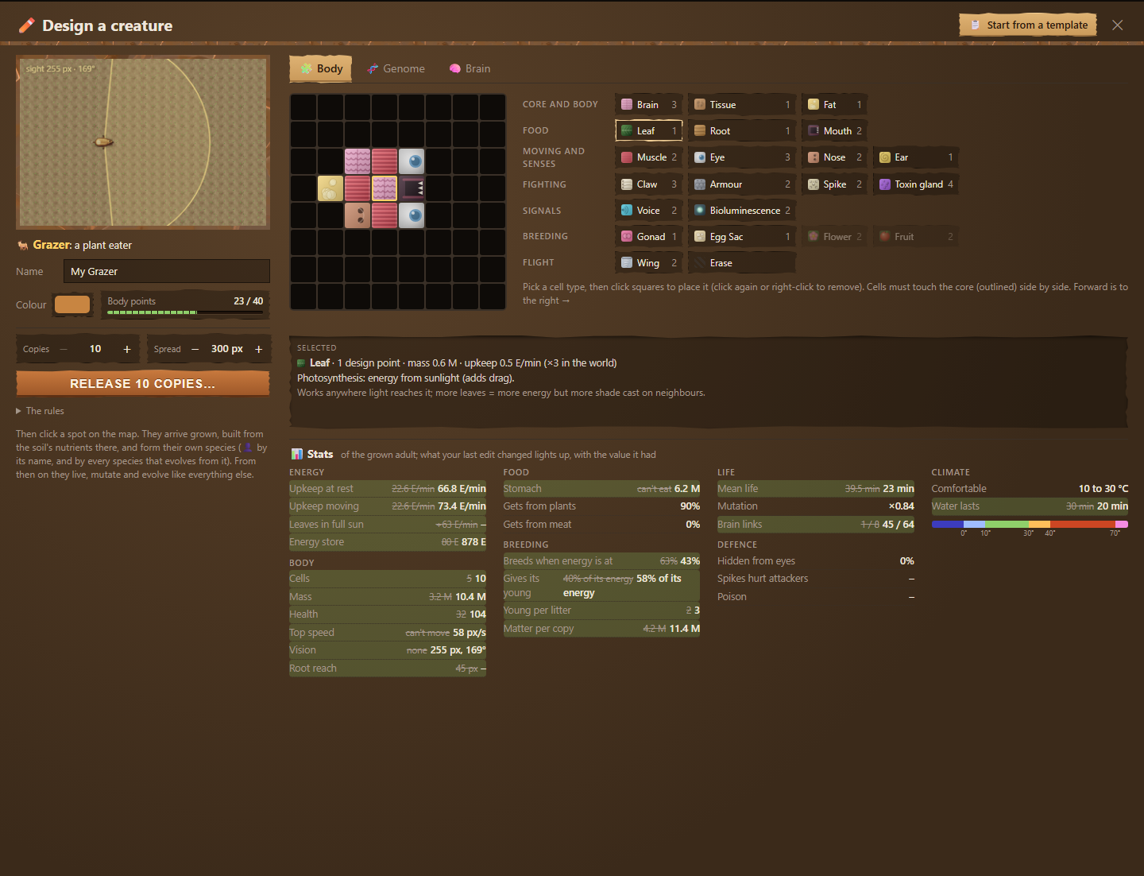Viewport: 1144px width, 876px height.
Task: Select the Brain cell type
Action: tap(648, 105)
